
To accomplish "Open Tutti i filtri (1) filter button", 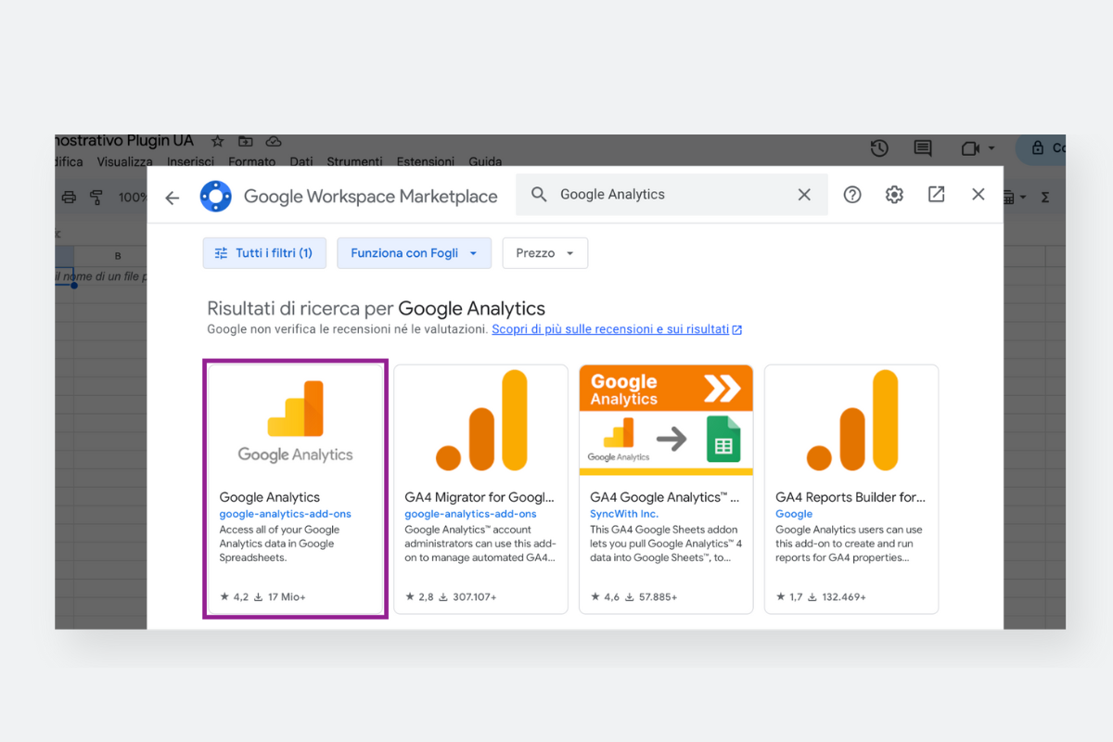I will [264, 253].
